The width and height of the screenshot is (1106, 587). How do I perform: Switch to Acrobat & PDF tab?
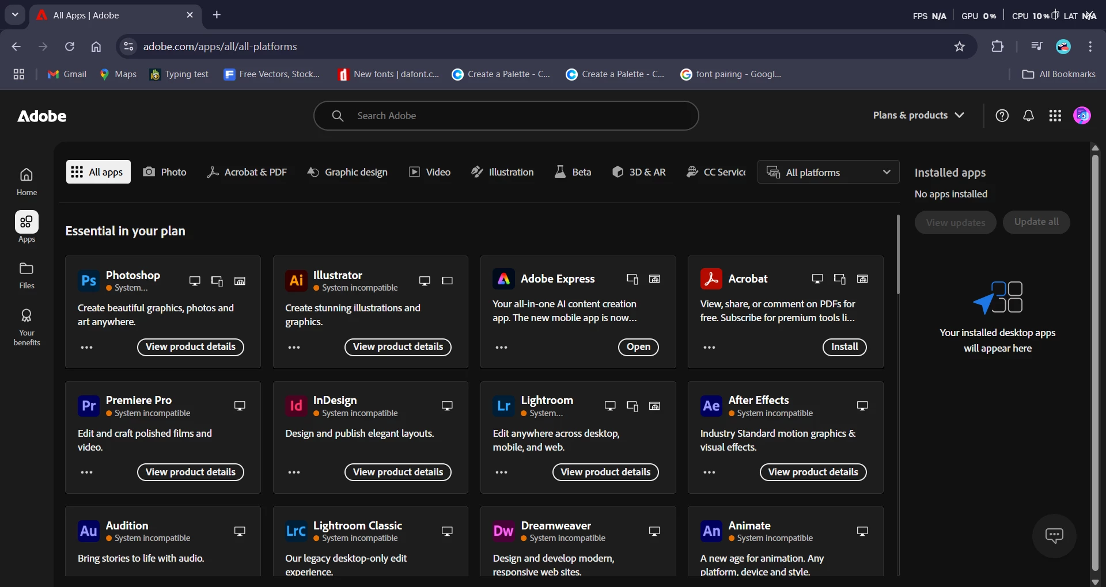pos(247,172)
